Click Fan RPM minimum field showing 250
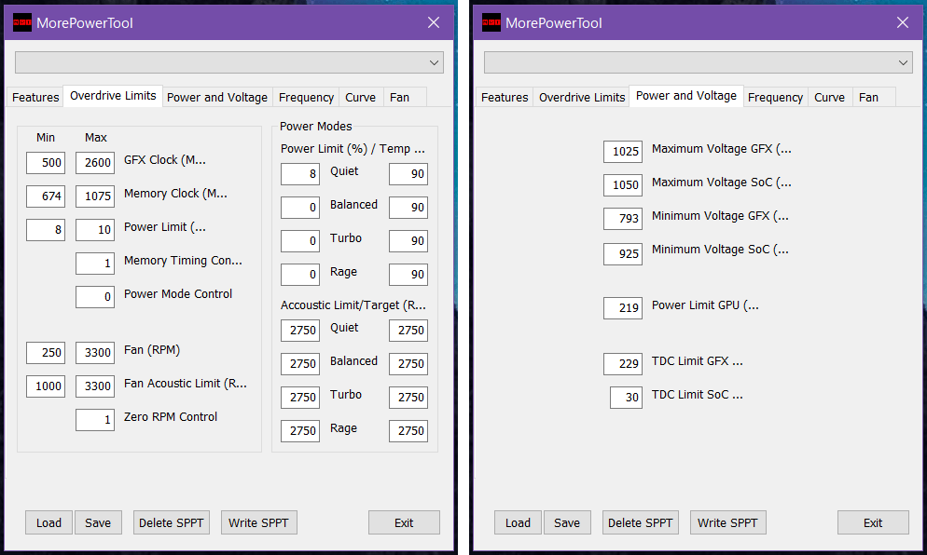 46,353
